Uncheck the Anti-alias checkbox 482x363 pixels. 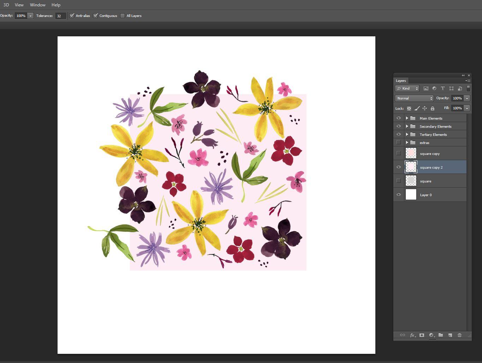(x=72, y=16)
